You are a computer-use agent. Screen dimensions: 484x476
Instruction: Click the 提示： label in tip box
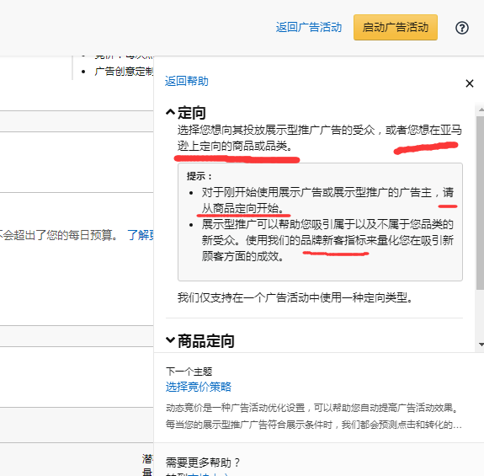coord(199,176)
